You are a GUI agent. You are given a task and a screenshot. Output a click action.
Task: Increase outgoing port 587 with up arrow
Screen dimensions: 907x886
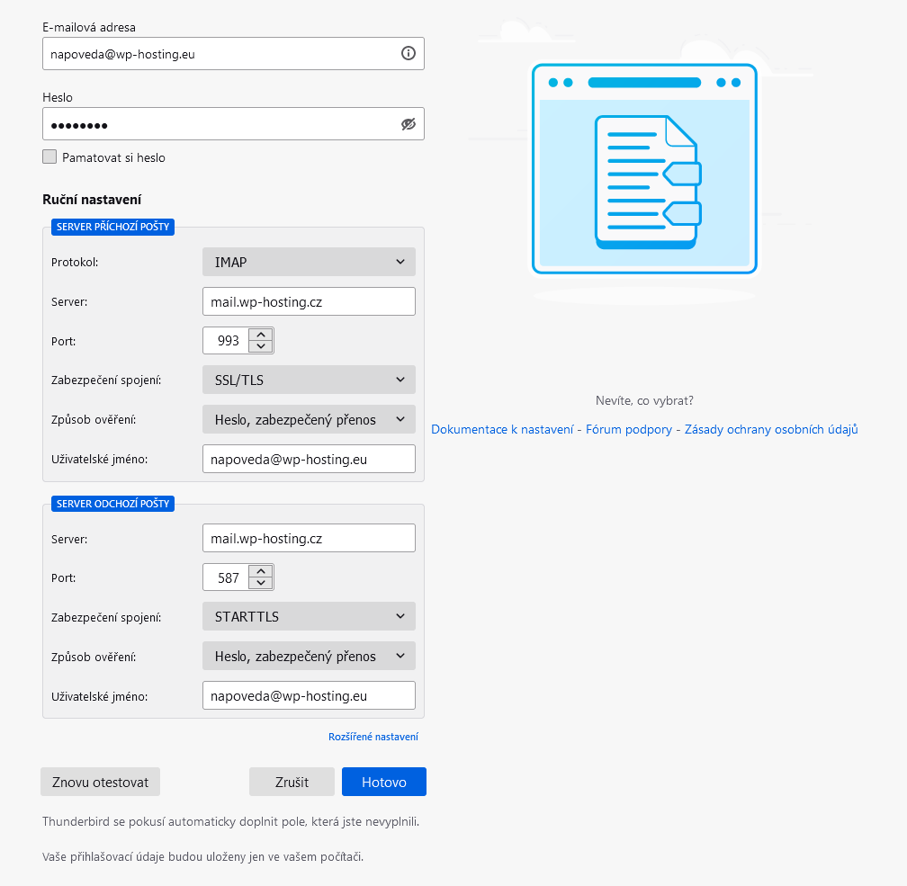tap(261, 571)
